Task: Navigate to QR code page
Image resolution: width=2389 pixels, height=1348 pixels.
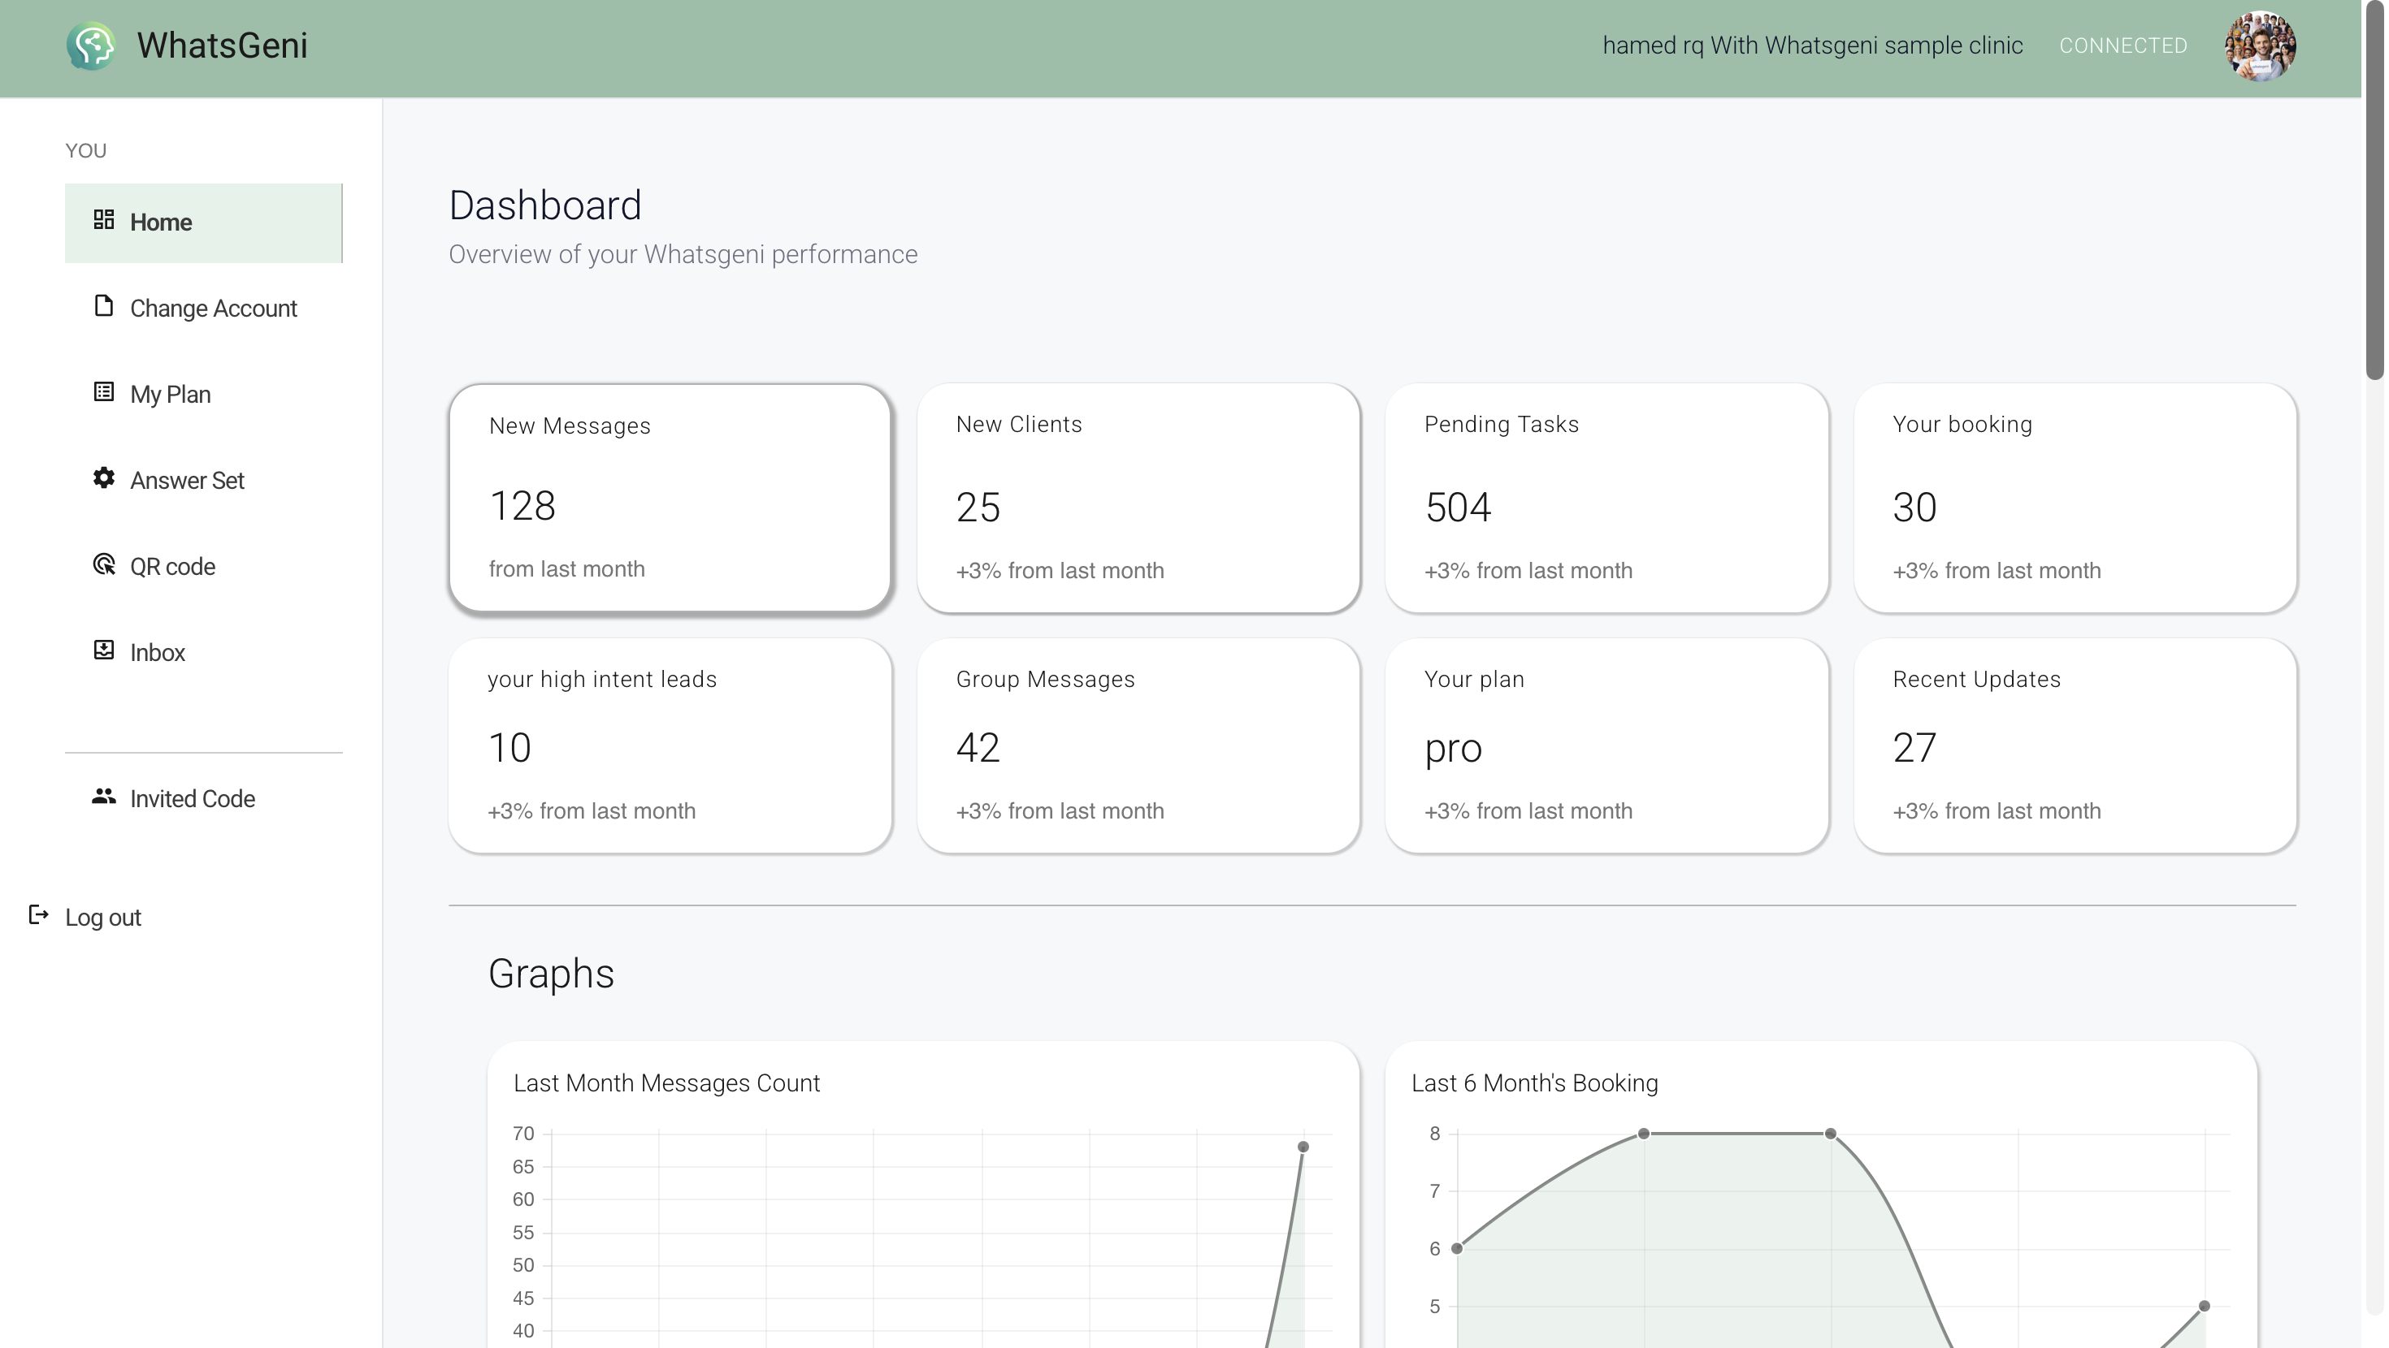Action: (x=204, y=568)
